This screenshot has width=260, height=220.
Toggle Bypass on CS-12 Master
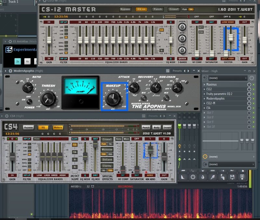[125, 9]
